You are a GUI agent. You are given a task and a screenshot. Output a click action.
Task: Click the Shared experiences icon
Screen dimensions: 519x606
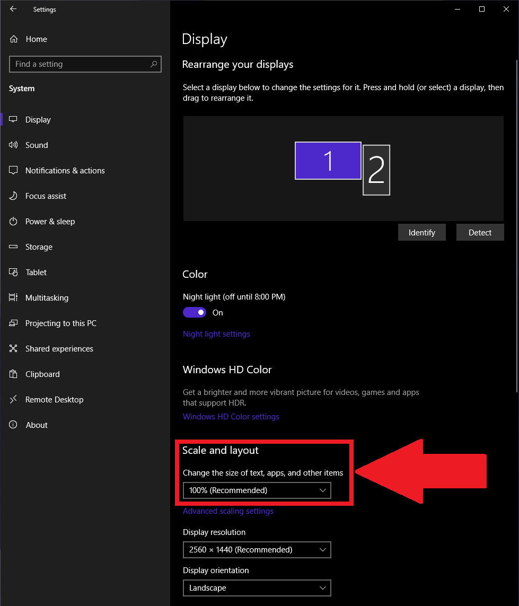point(13,349)
